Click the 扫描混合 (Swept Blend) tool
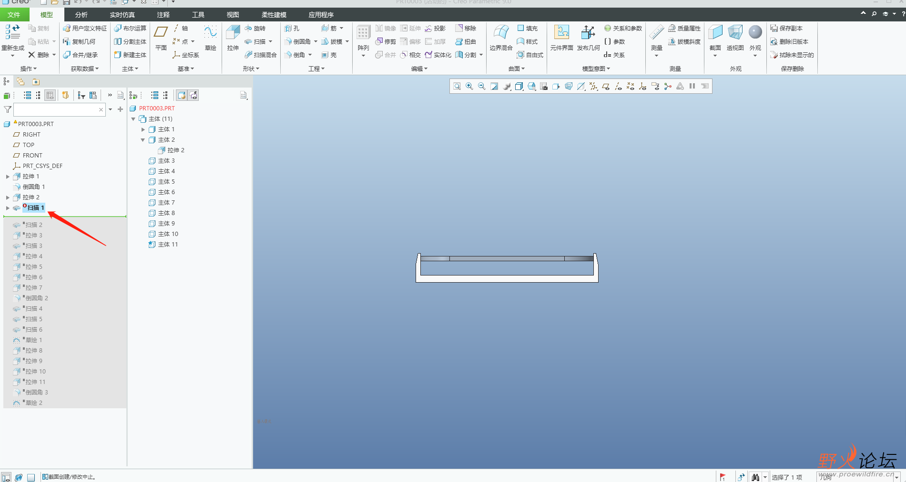Viewport: 906px width, 482px height. pos(261,55)
